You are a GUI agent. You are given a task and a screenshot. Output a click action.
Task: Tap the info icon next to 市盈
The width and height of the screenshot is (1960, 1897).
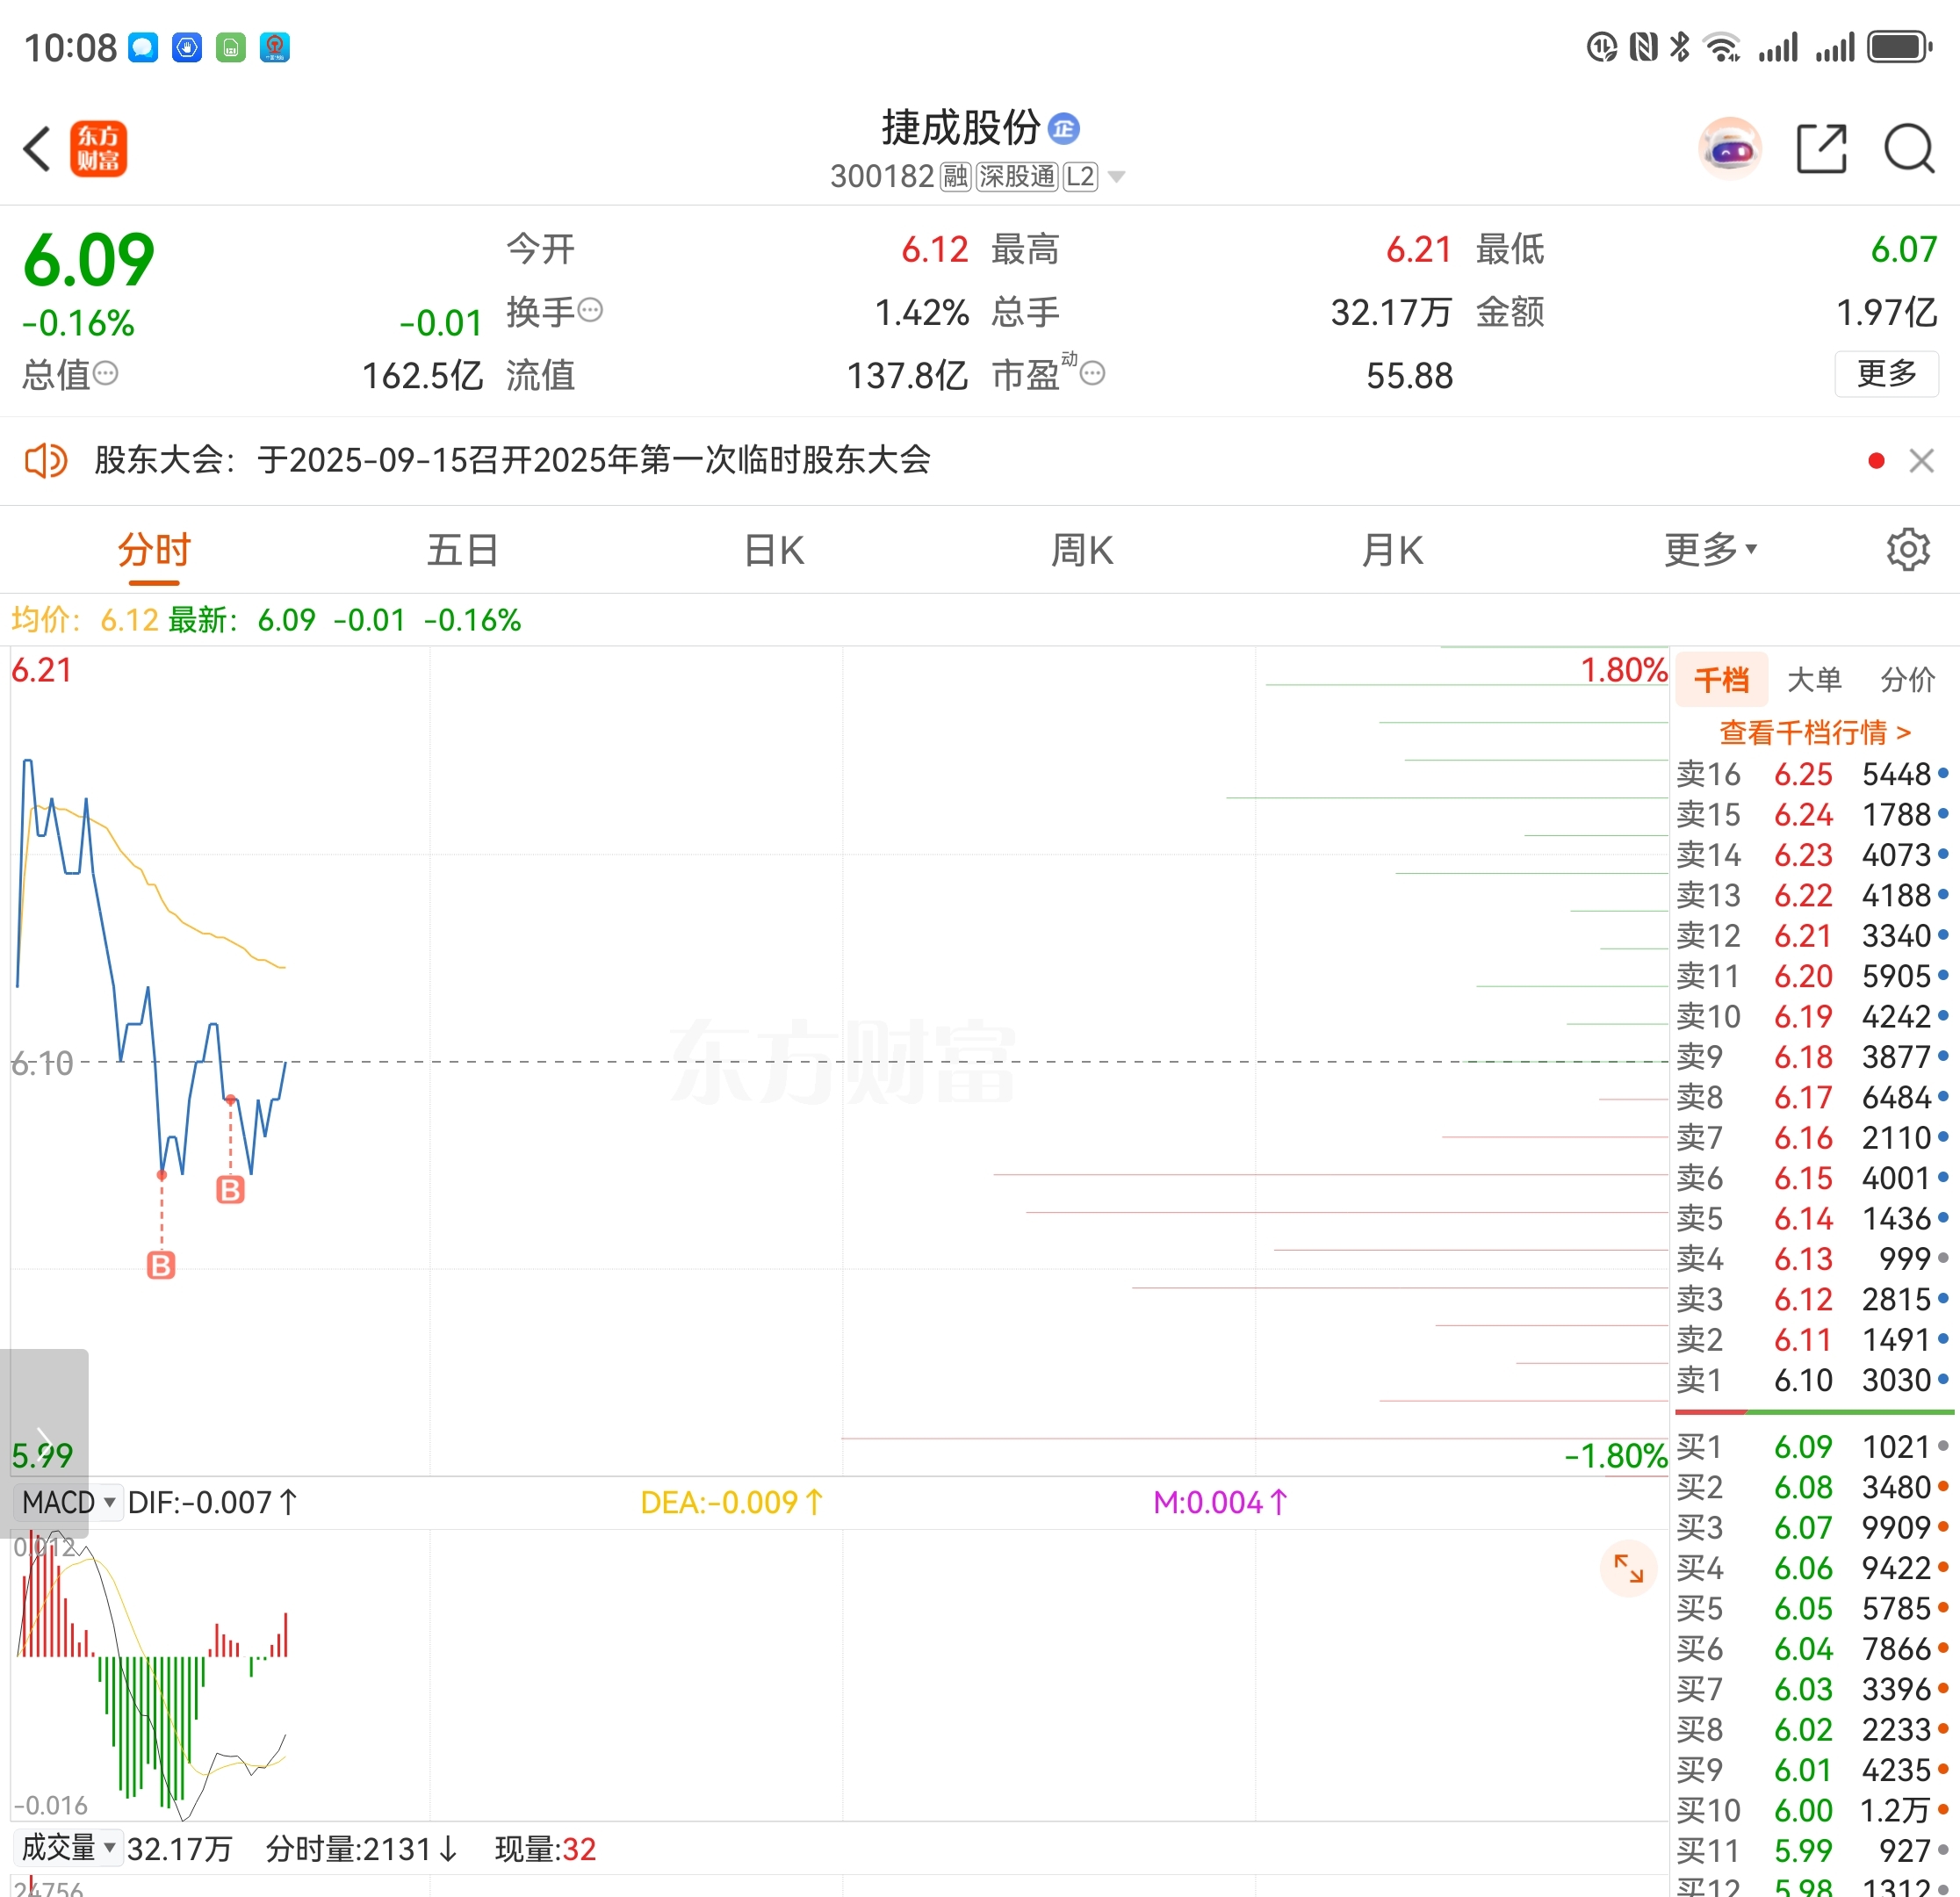(1093, 374)
